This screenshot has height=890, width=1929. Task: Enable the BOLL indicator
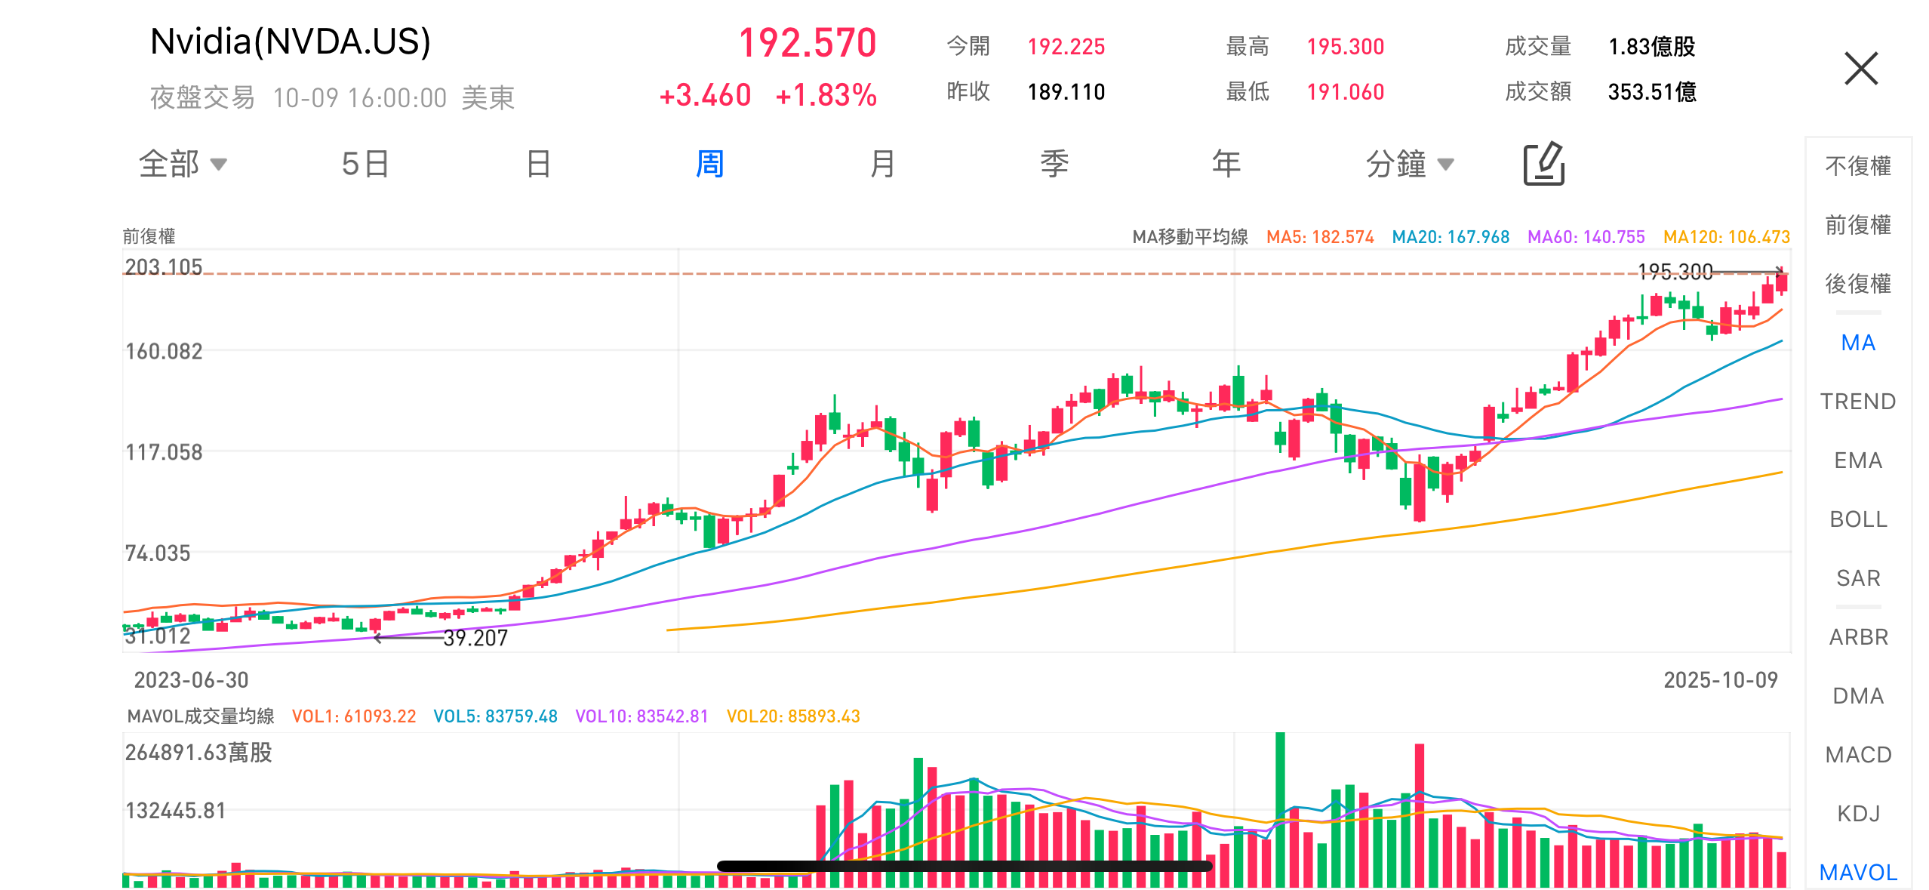click(1857, 519)
